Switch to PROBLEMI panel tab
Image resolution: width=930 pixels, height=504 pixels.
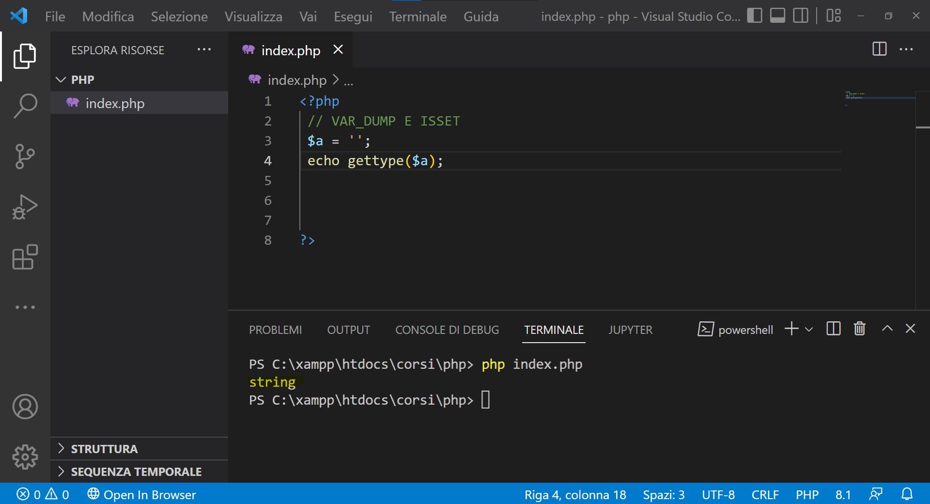click(275, 330)
